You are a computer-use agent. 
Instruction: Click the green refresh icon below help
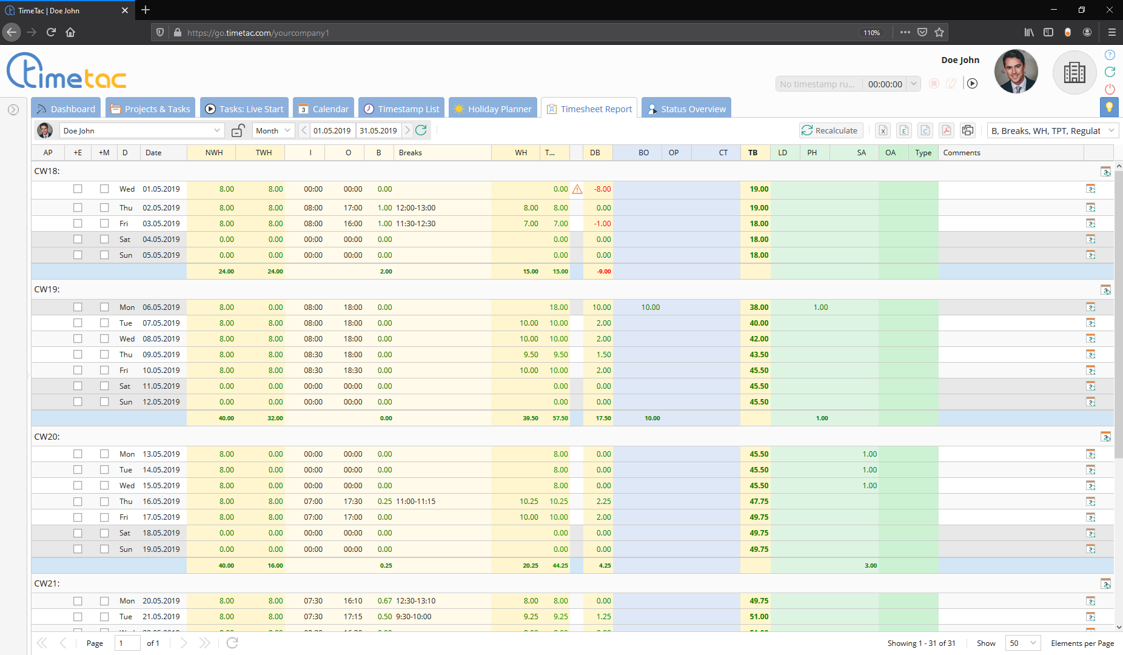click(x=1110, y=72)
